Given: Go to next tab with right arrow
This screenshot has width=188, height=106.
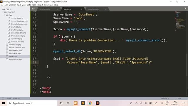Looking at the screenshot, I should coord(34,9).
